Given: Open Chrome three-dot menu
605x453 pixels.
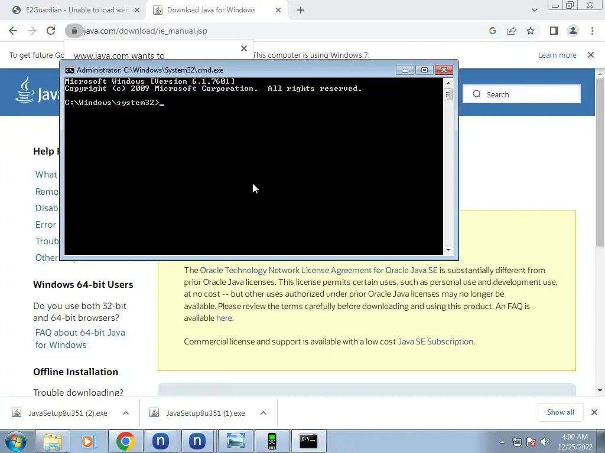Looking at the screenshot, I should (592, 31).
